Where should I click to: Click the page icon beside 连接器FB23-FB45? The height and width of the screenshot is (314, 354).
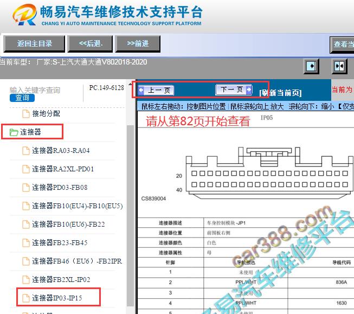[x=26, y=243]
